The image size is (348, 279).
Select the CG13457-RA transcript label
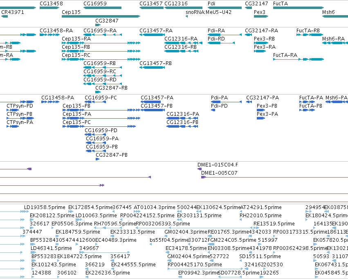[156, 30]
